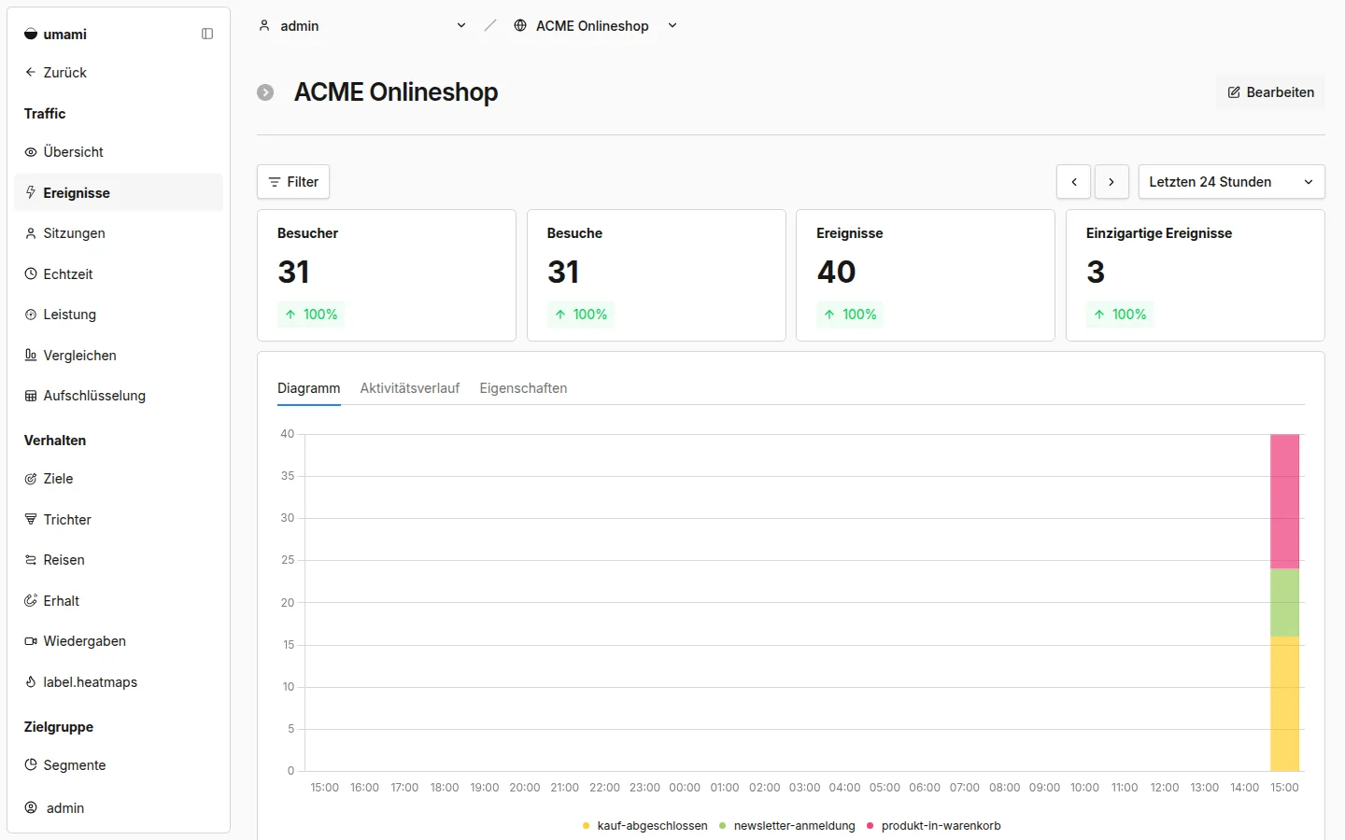1345x840 pixels.
Task: Toggle kauf-abgeschlossen legend series
Action: (x=645, y=826)
